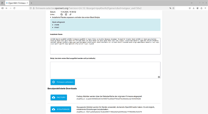The height and width of the screenshot is (114, 208).
Task: Click the 'Installierte Pakete' label
Action: click(56, 34)
